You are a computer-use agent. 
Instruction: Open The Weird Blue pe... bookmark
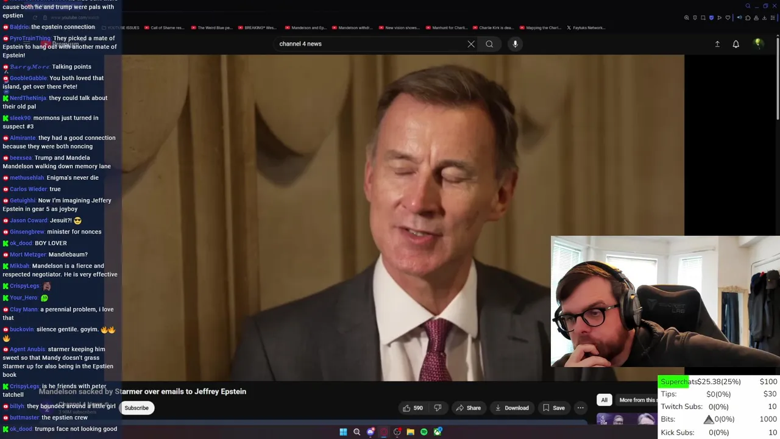211,27
